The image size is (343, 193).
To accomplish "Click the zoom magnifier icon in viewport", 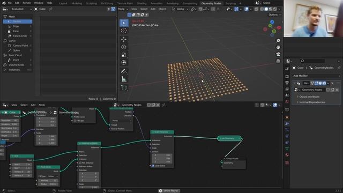I will [x=278, y=41].
